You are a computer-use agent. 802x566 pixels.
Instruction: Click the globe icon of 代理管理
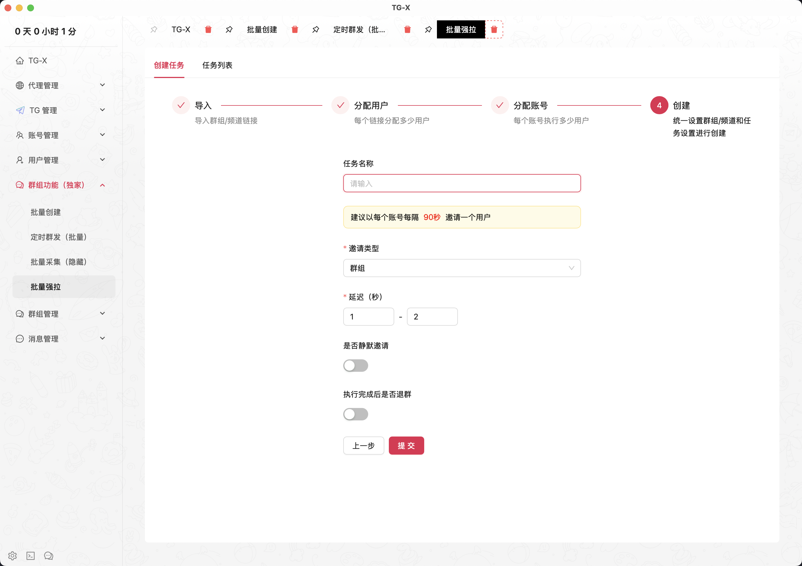20,85
